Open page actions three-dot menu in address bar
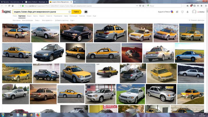The width and height of the screenshot is (208, 117). (137, 6)
